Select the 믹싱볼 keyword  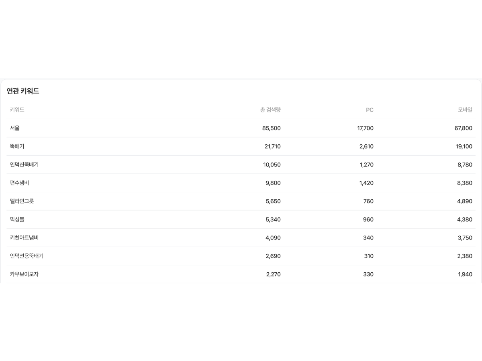[17, 219]
